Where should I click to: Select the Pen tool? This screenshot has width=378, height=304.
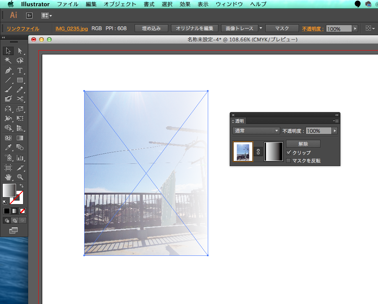tap(8, 71)
